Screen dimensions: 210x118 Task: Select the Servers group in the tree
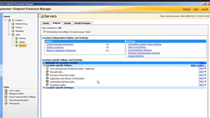pyautogui.click(x=22, y=46)
